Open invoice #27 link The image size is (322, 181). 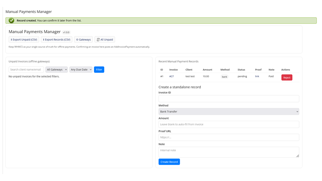tap(171, 76)
